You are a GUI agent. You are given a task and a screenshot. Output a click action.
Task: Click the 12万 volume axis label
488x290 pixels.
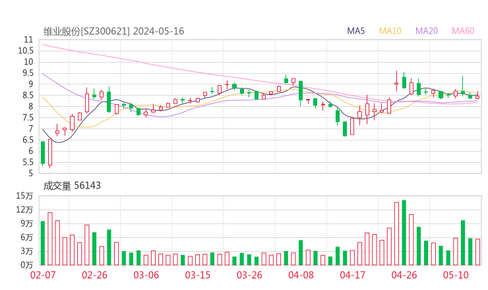[x=24, y=210]
